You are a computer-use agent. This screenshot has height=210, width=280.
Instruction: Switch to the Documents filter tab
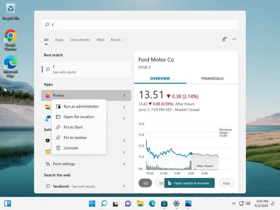point(80,40)
